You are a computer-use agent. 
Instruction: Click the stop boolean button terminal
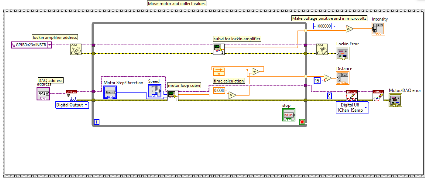click(x=289, y=115)
